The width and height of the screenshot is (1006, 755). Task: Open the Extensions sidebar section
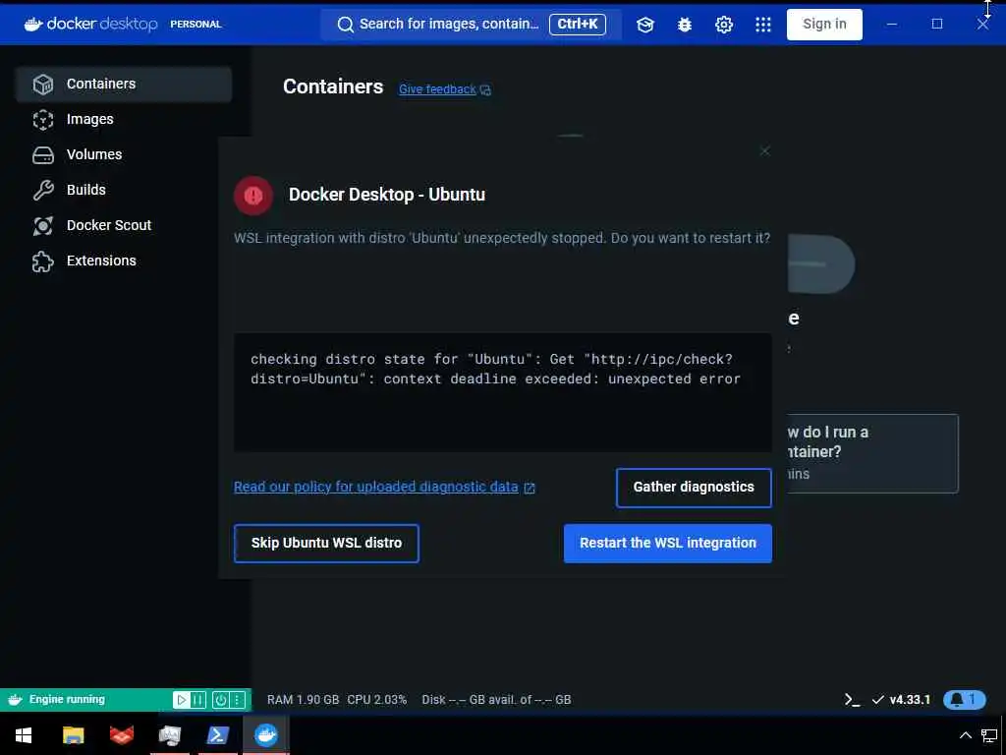coord(124,261)
